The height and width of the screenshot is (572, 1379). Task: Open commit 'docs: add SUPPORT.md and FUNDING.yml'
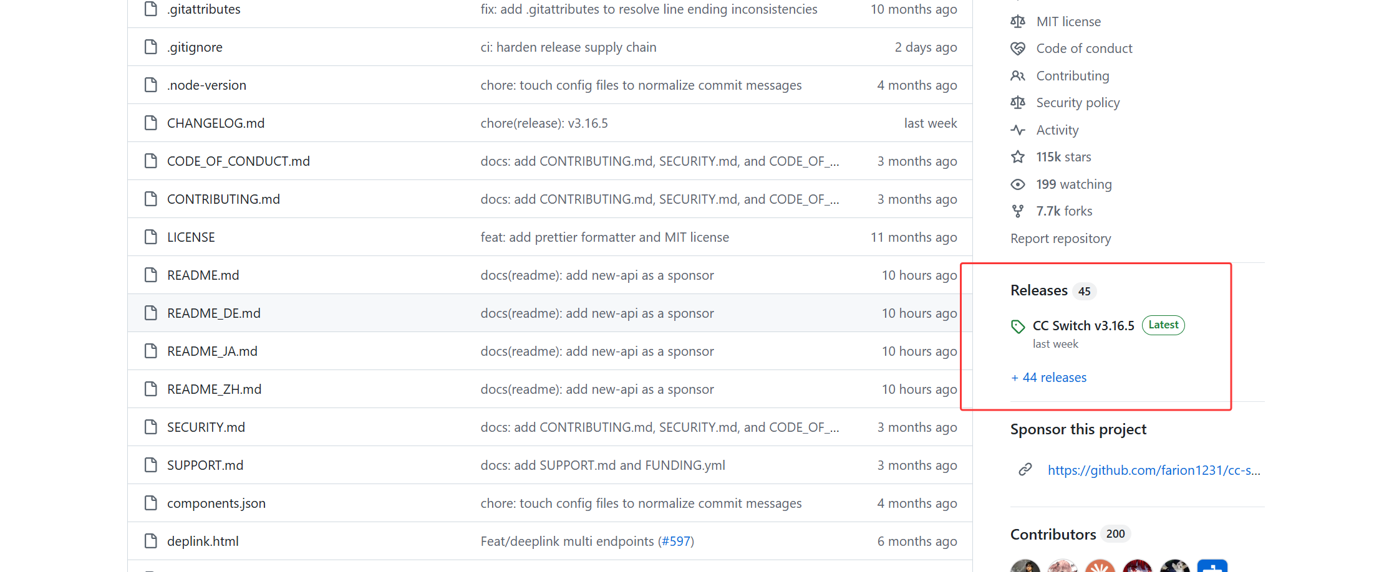[x=602, y=465]
